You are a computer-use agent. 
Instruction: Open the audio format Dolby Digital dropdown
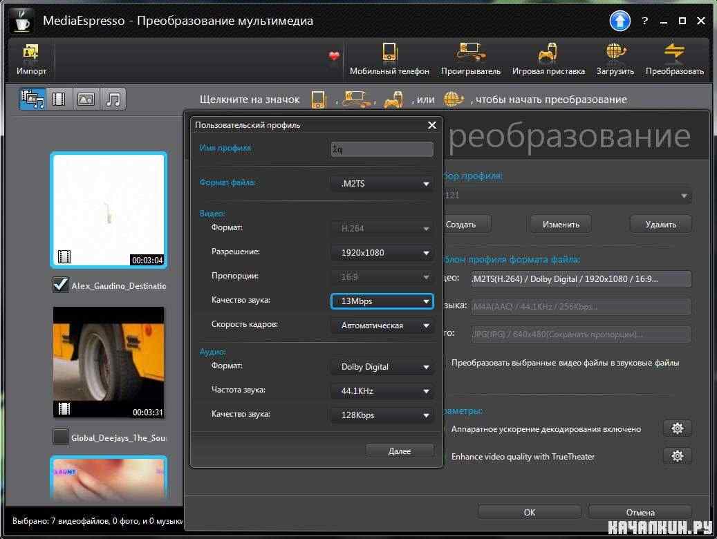point(382,367)
